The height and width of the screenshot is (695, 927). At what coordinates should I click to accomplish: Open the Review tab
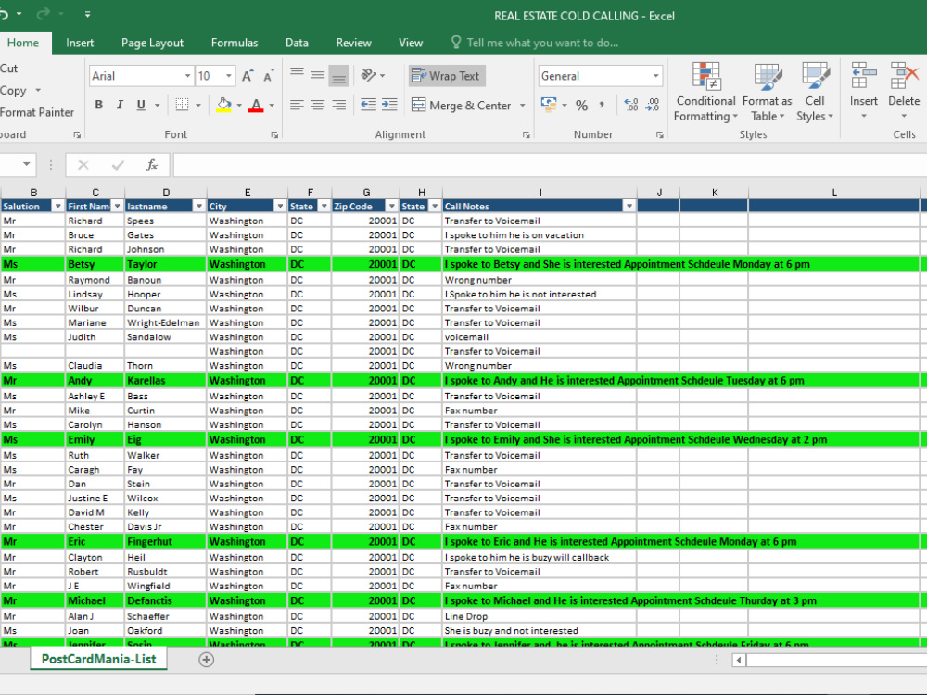pos(353,43)
